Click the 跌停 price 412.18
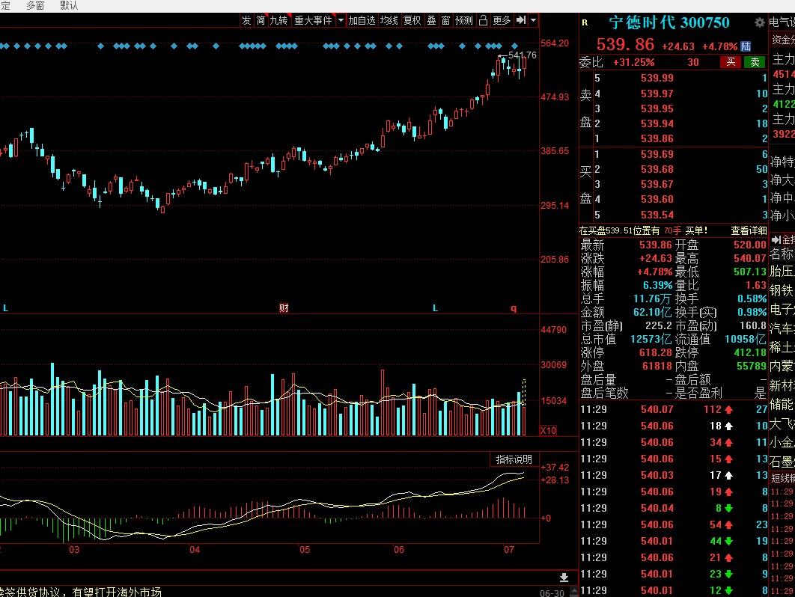 point(750,352)
